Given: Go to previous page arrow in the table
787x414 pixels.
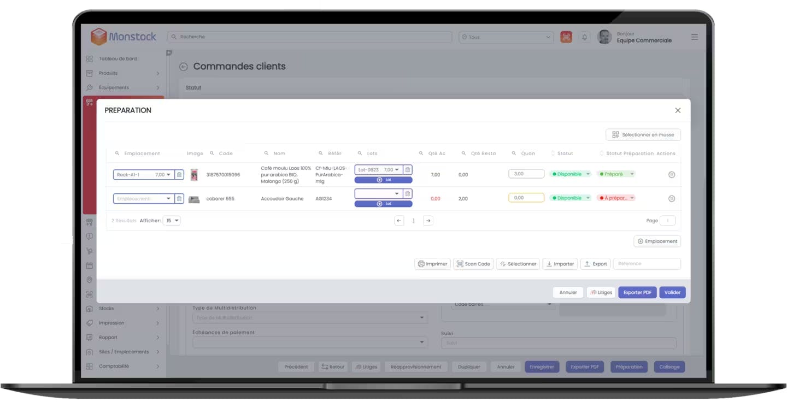Looking at the screenshot, I should click(399, 221).
